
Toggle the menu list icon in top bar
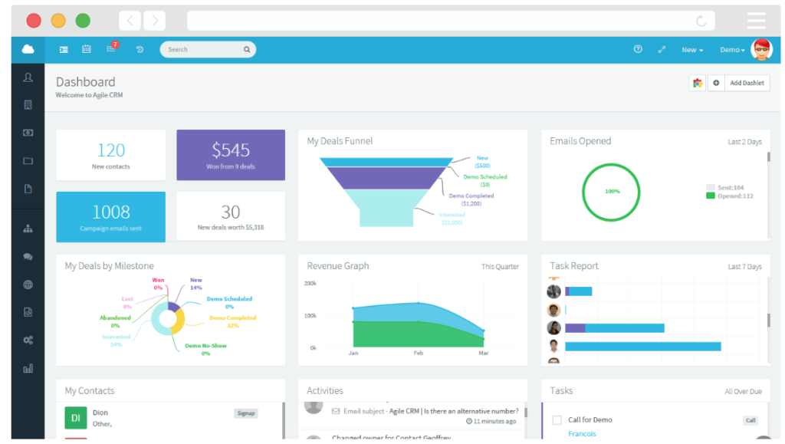tap(64, 50)
